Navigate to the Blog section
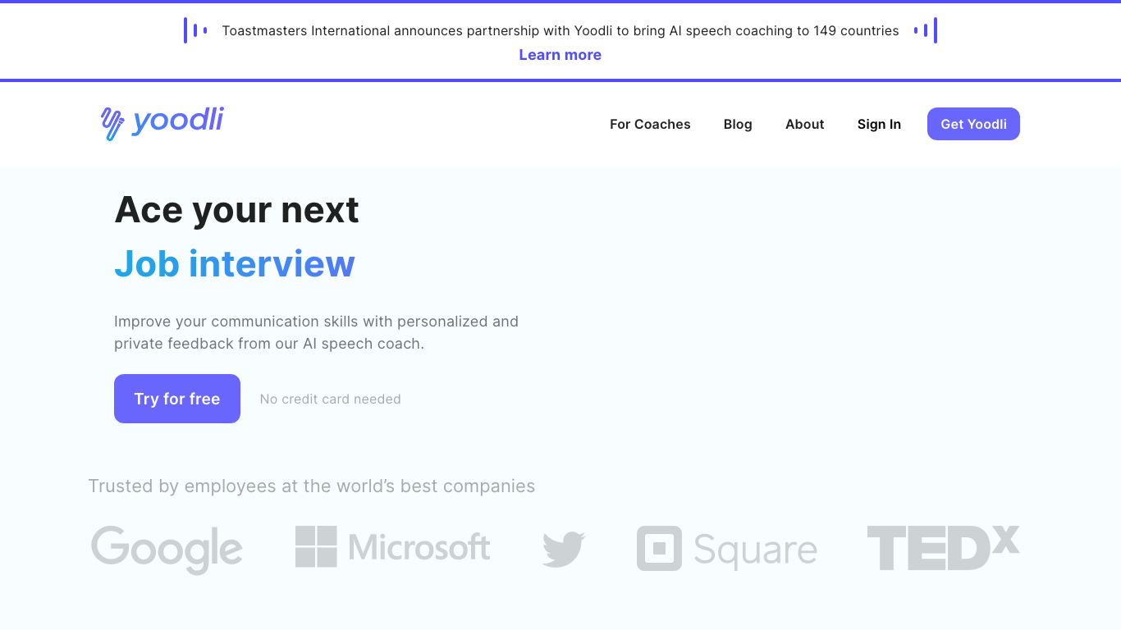The width and height of the screenshot is (1121, 630). (x=738, y=124)
